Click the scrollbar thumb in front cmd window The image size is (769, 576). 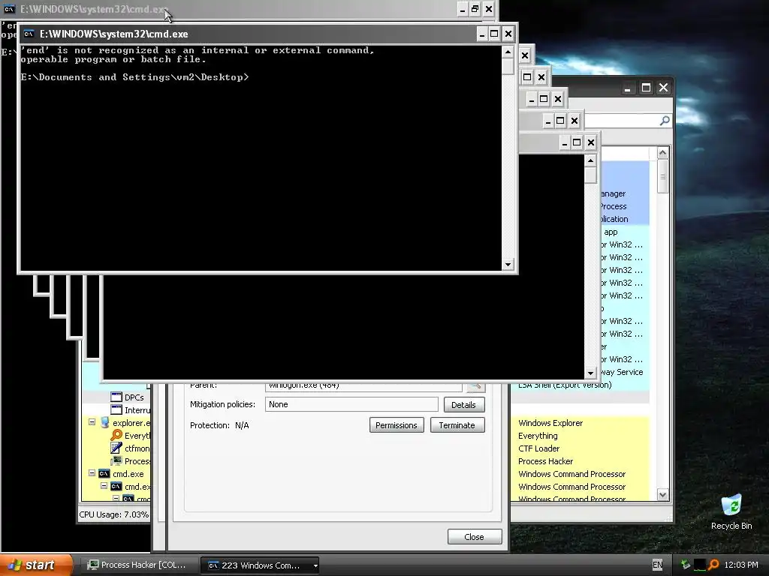(508, 66)
